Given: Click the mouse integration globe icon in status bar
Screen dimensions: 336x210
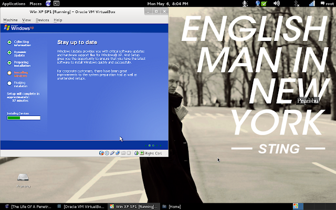Looking at the screenshot, I should pos(136,153).
